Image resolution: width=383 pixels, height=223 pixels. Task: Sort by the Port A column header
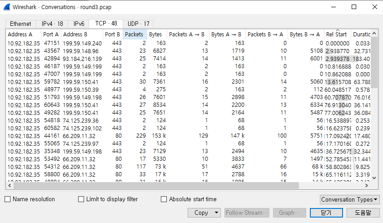point(51,35)
